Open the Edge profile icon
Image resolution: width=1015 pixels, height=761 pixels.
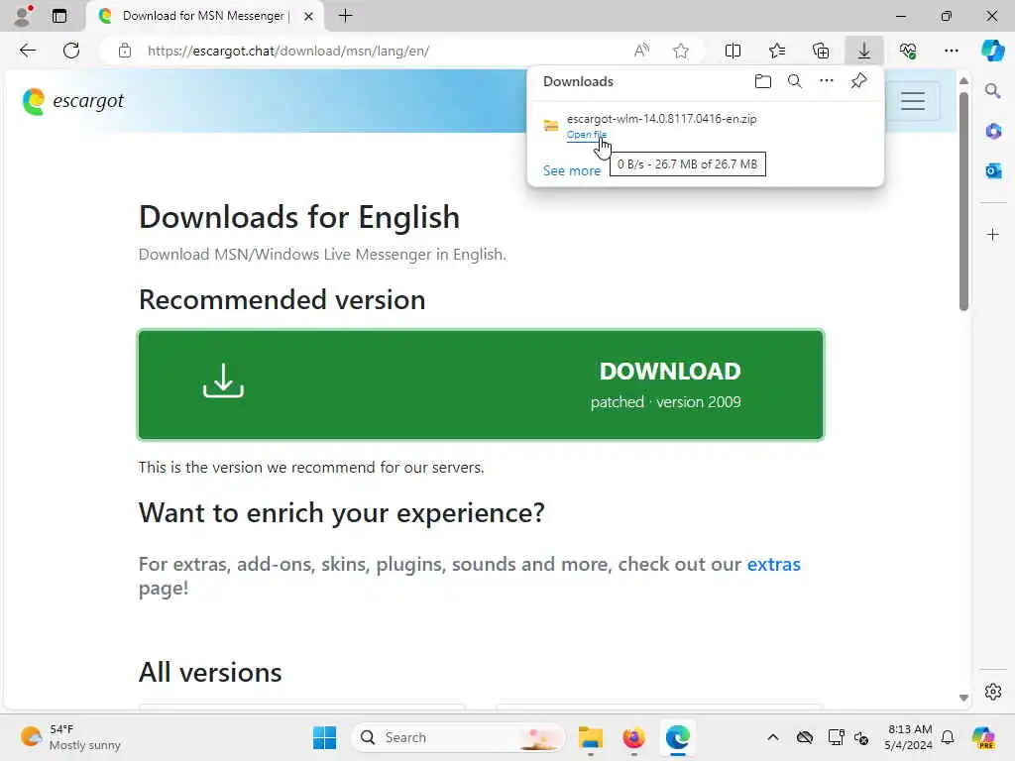tap(24, 16)
